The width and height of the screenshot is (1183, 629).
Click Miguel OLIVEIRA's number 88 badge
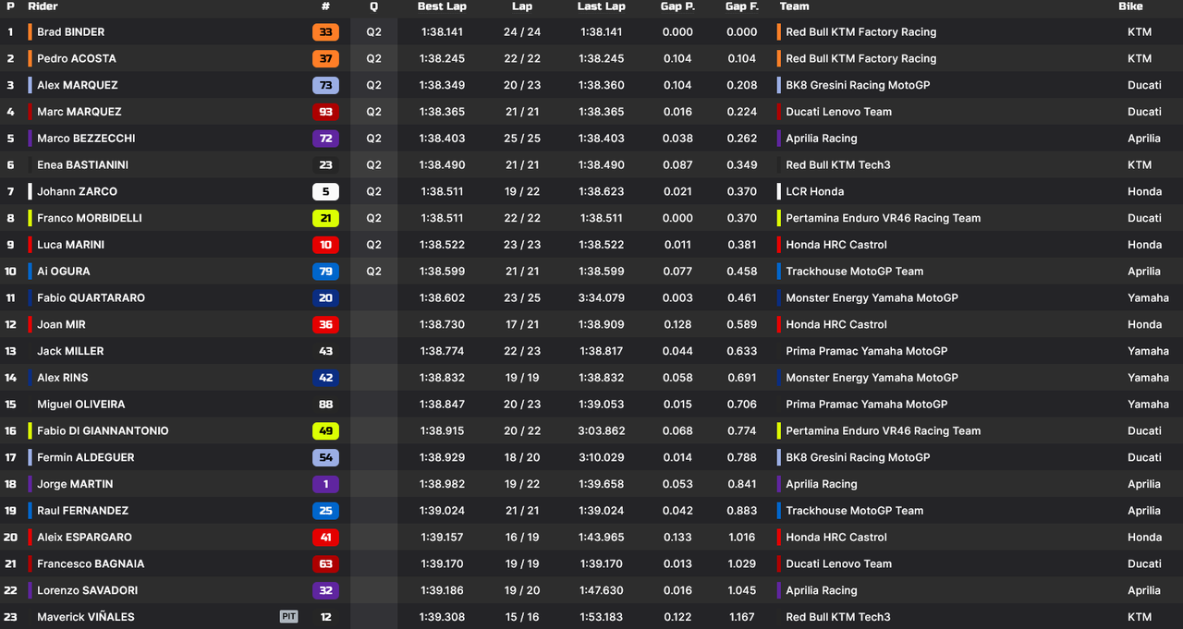[x=325, y=405]
